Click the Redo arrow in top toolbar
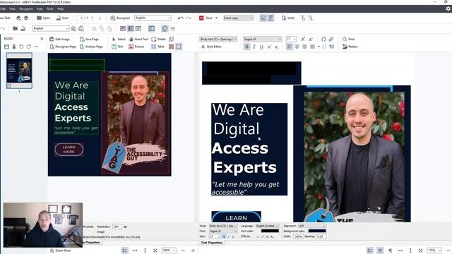 189,18
